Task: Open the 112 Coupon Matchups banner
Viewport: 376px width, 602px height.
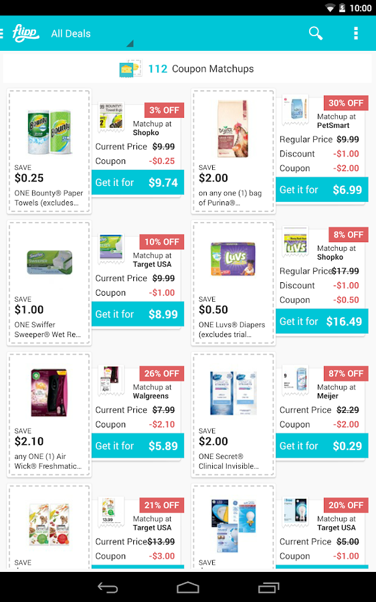Action: pos(187,69)
